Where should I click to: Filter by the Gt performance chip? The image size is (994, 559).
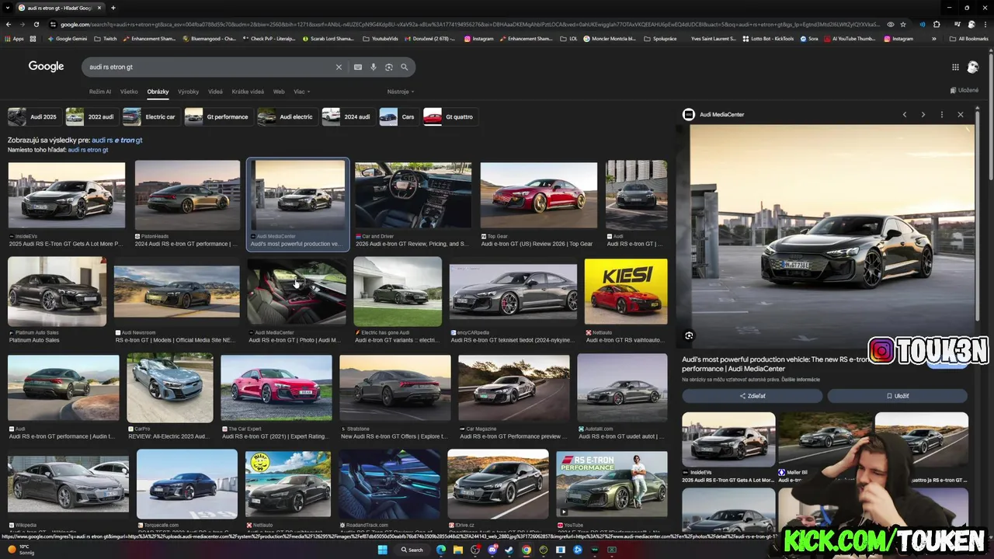pos(218,116)
